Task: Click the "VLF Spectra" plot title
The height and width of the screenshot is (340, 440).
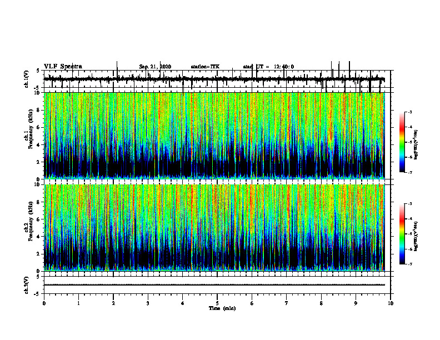Action: tap(63, 67)
